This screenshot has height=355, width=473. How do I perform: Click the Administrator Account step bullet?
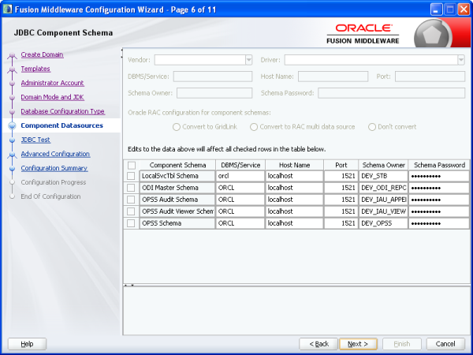(12, 84)
